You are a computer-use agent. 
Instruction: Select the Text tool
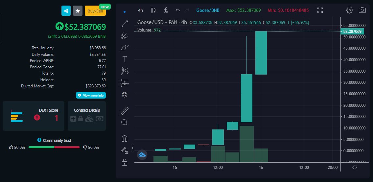125,59
